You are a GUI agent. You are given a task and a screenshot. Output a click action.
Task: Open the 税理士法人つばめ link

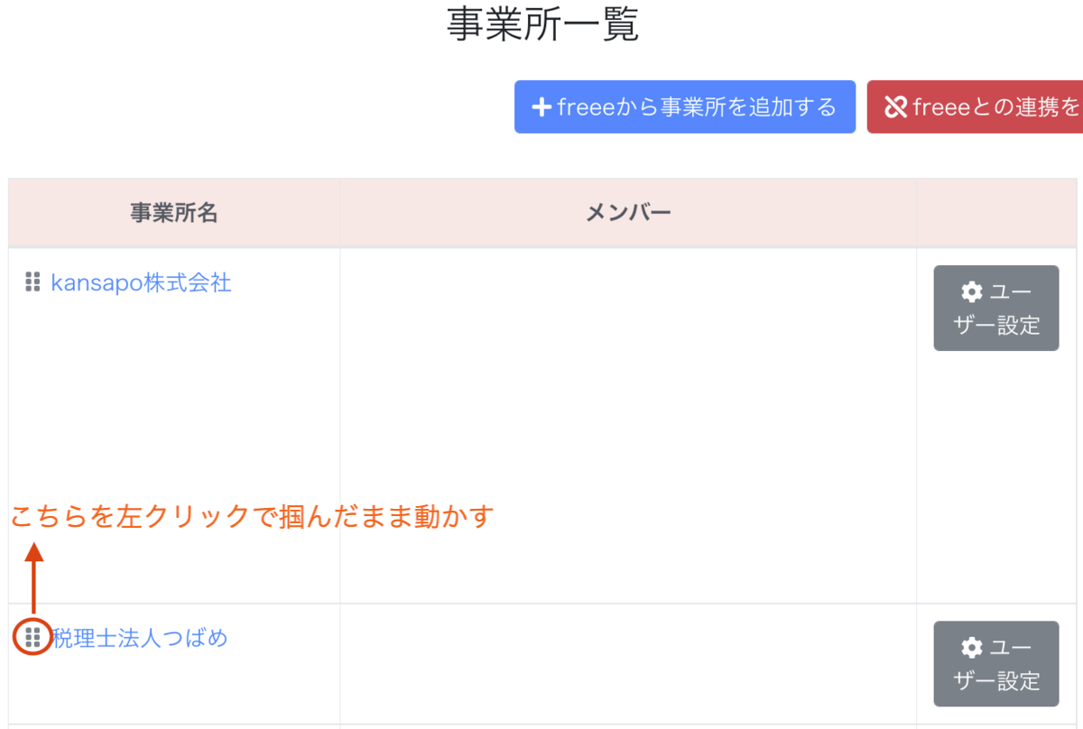(140, 638)
